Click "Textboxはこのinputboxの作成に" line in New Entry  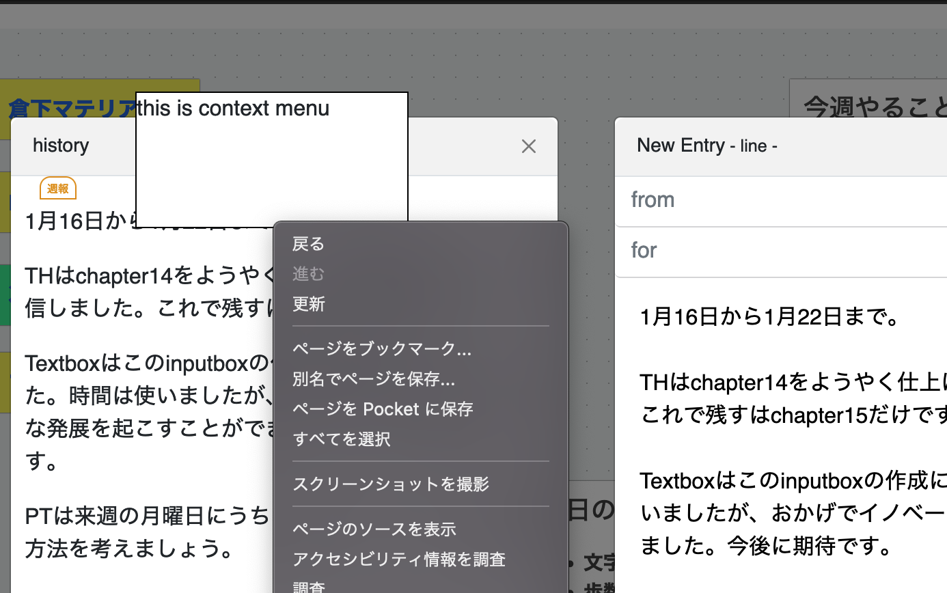(793, 482)
